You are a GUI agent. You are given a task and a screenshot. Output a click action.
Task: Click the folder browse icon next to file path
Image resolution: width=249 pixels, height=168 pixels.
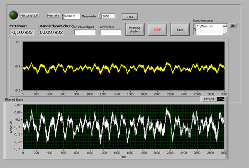coord(233,25)
